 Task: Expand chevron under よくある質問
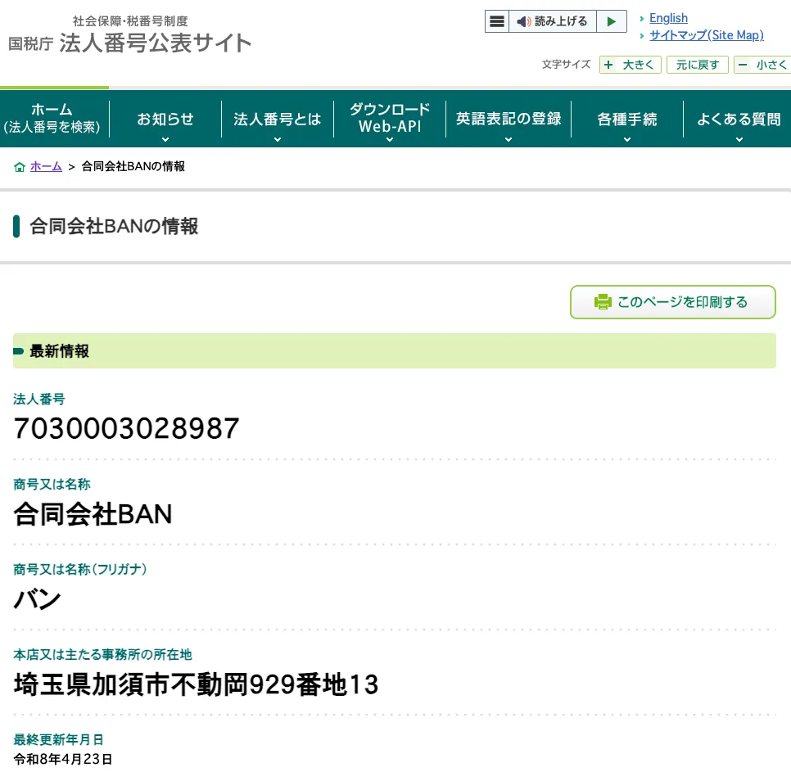[x=739, y=140]
